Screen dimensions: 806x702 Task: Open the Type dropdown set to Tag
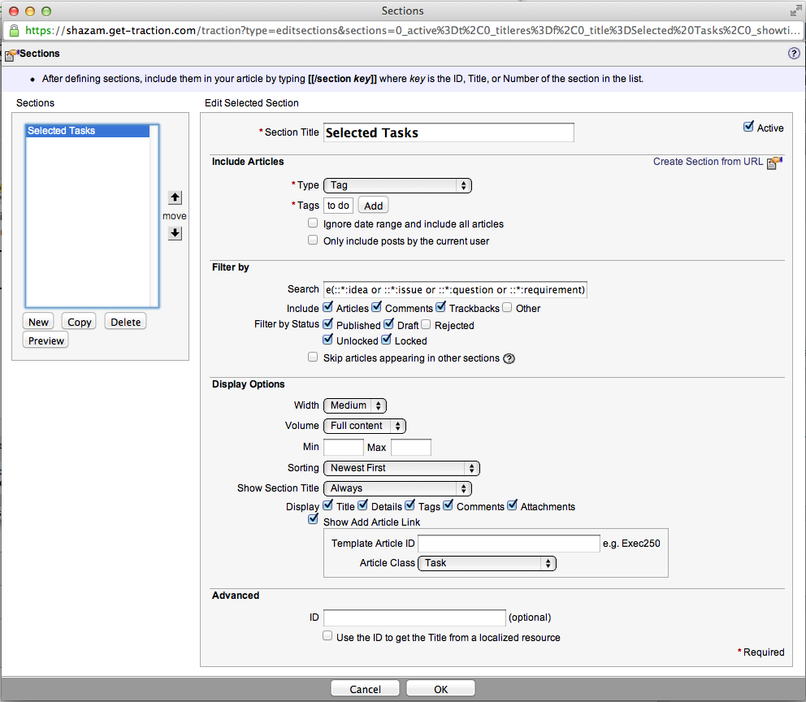coord(397,185)
